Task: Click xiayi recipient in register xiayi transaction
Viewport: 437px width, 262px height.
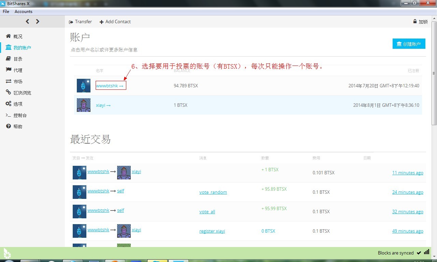Action: (136, 230)
